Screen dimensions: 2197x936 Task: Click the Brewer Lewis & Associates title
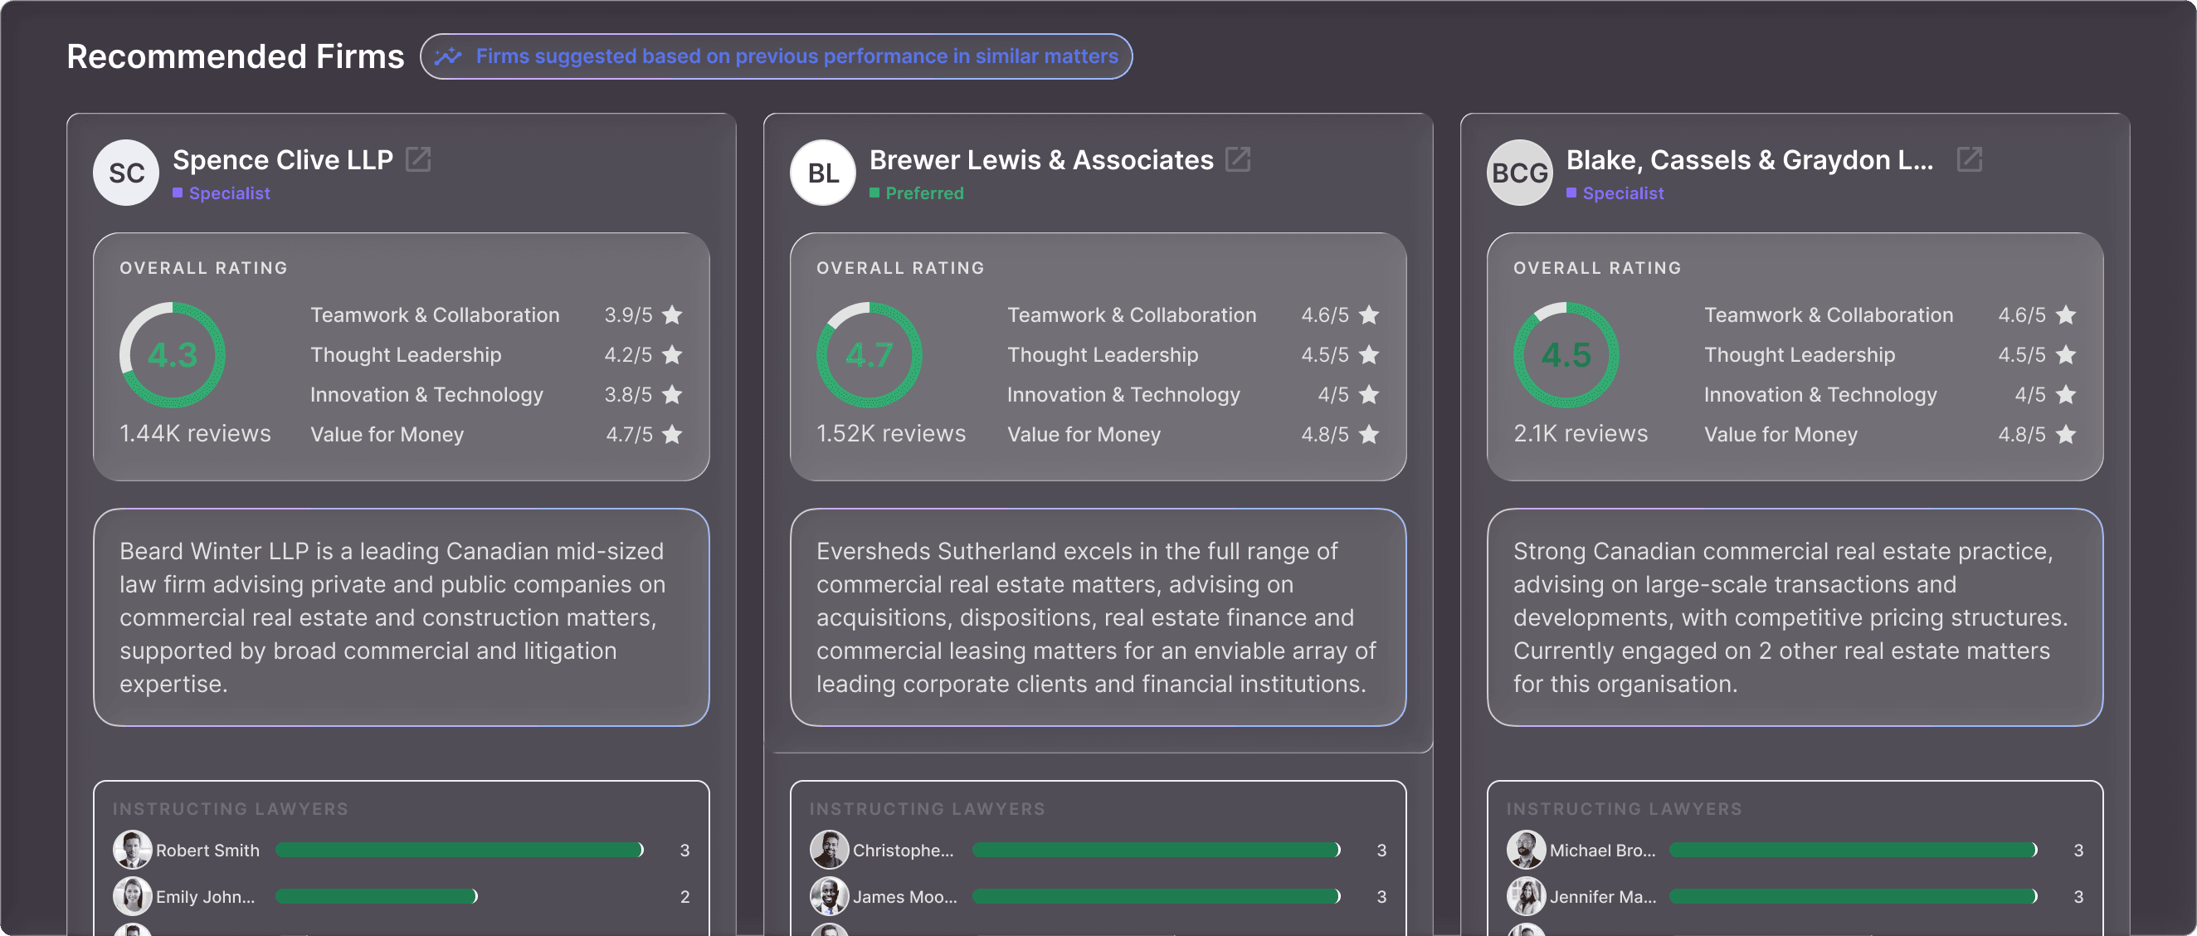(1040, 159)
